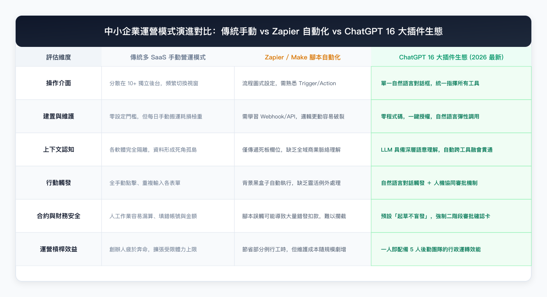547x297 pixels.
Task: Select cell 節省部分例行工時，但維護成本隨規模劇增
Action: [x=303, y=249]
